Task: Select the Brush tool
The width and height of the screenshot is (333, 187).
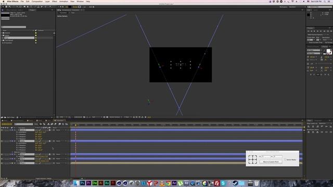Action: click(35, 7)
